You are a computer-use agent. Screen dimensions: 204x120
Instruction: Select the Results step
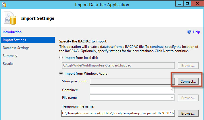coord(8,64)
